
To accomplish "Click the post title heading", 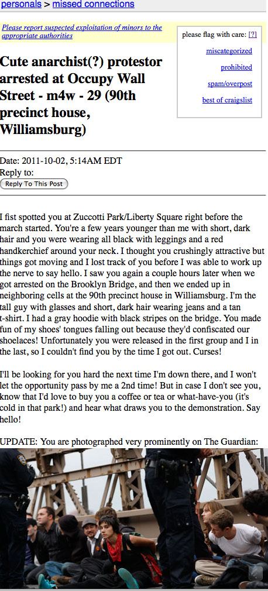I will pyautogui.click(x=81, y=95).
